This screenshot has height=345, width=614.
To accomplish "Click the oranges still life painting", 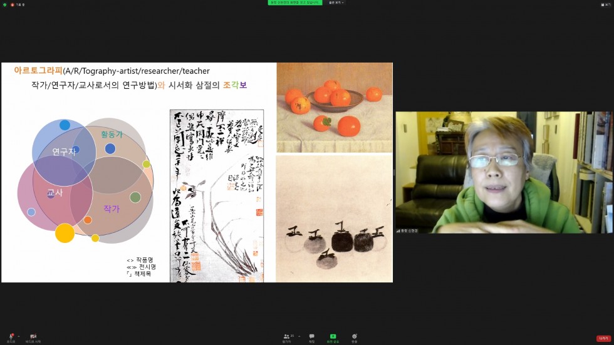I will click(335, 108).
